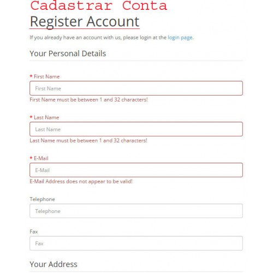Screen dimensions: 273x273
Task: Click the Last Name length error message
Action: [x=88, y=140]
